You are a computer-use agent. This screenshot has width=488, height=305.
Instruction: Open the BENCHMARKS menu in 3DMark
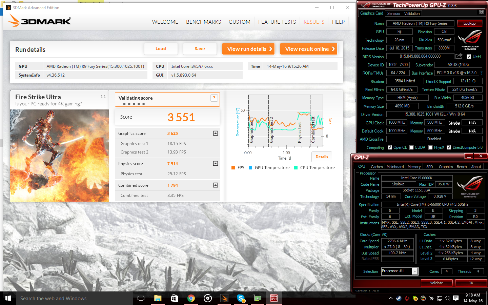tap(203, 22)
